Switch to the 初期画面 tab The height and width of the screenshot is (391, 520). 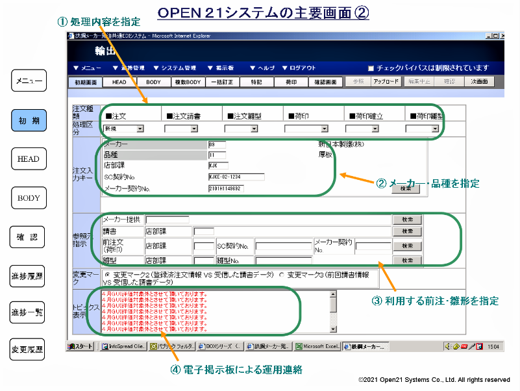click(x=86, y=82)
